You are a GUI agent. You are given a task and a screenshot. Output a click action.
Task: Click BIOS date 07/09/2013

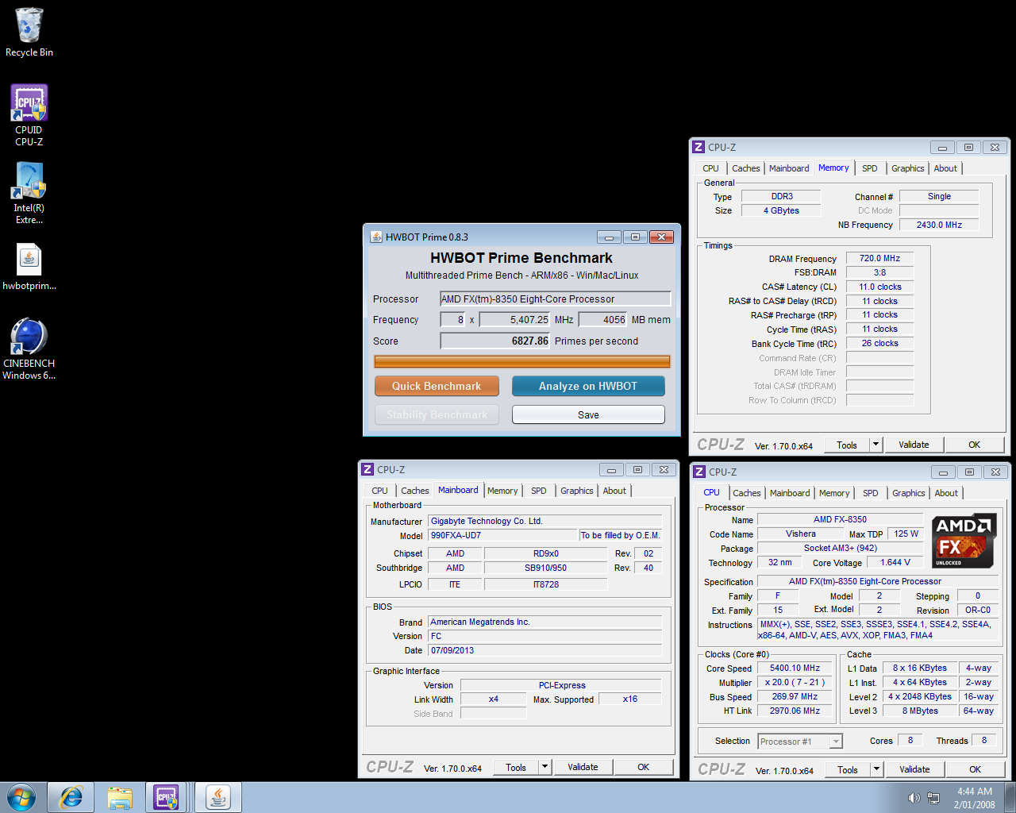(x=545, y=650)
